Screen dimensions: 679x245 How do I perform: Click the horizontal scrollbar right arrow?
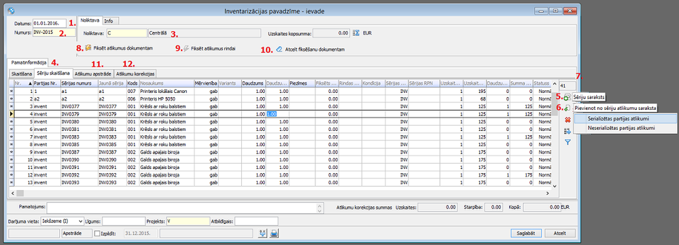click(547, 193)
